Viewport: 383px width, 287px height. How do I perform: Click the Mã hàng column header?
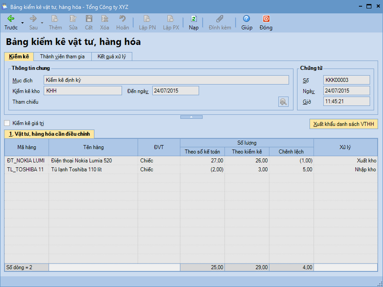coord(26,147)
